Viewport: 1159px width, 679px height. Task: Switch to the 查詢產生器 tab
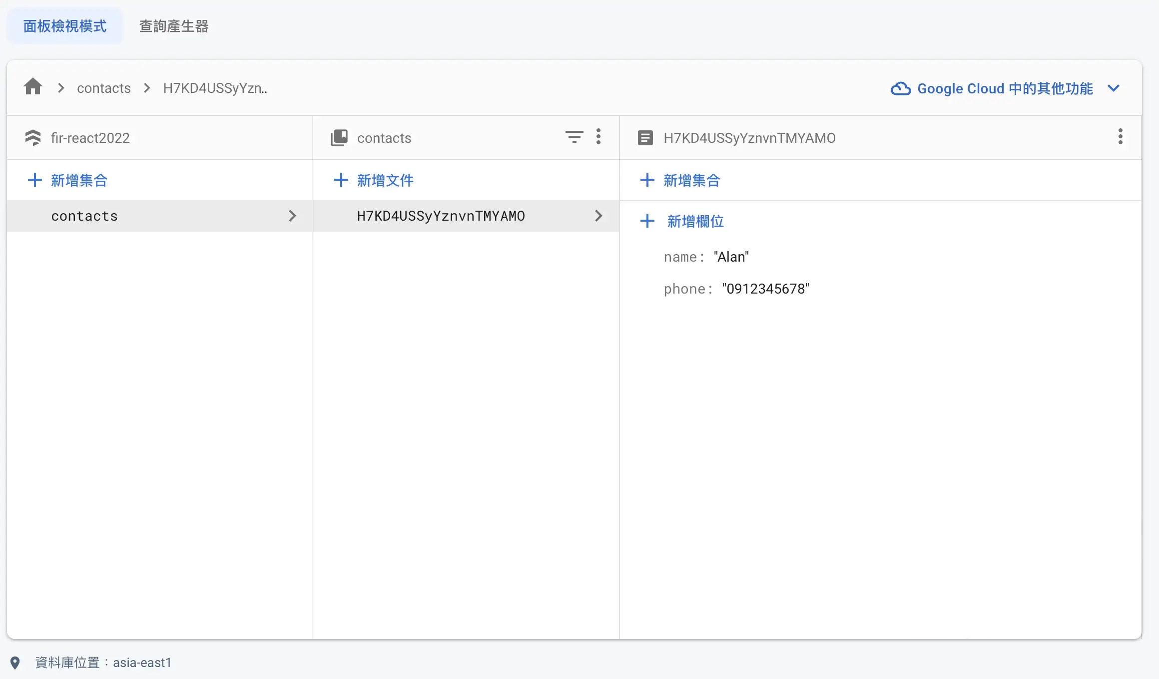click(x=173, y=25)
